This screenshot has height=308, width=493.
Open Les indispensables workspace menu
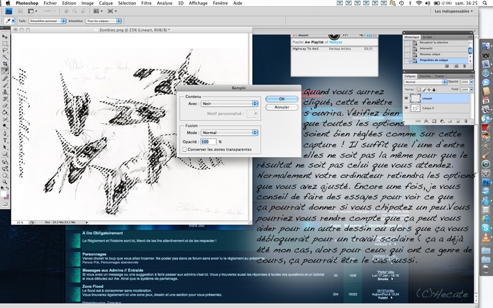point(454,11)
